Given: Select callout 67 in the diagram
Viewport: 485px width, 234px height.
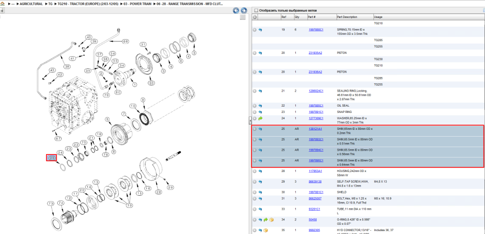Looking at the screenshot, I should (57, 139).
